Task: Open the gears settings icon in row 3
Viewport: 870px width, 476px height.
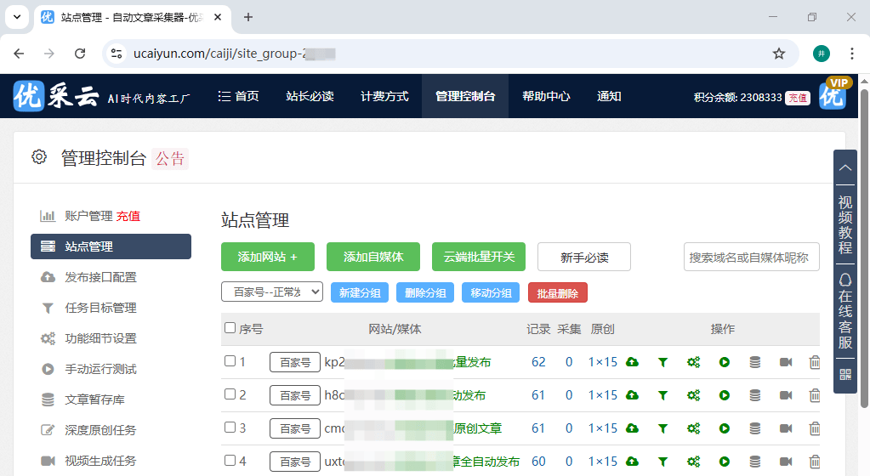Action: (x=693, y=428)
